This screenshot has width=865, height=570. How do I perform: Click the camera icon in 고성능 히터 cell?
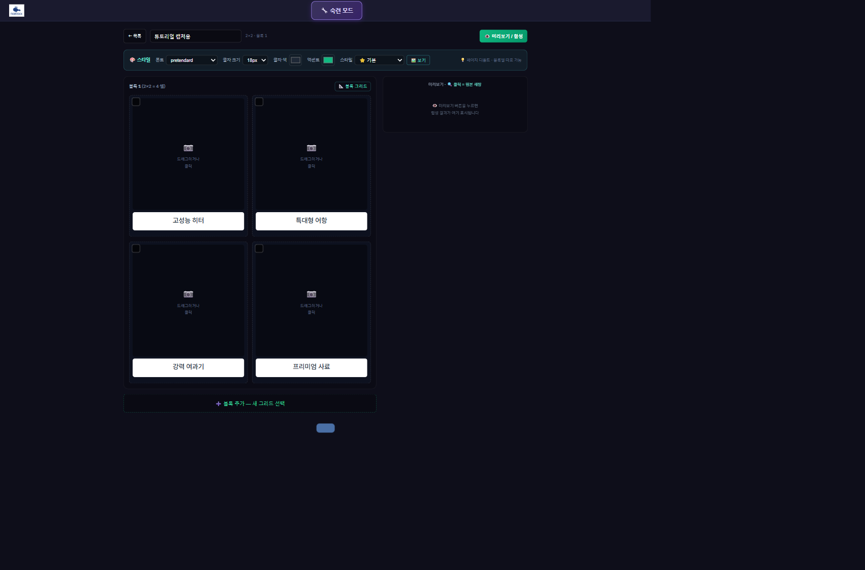tap(188, 148)
